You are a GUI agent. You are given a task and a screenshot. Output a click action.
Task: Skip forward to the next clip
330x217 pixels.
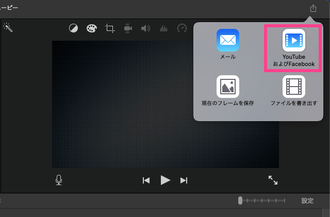pos(184,180)
